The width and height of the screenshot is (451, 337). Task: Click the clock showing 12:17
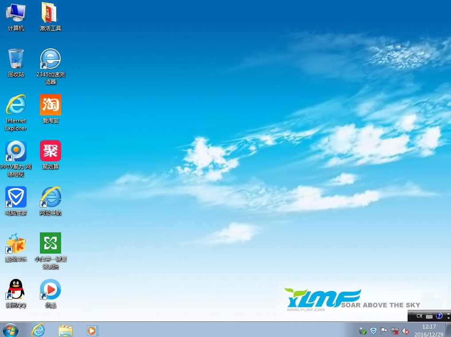[428, 326]
